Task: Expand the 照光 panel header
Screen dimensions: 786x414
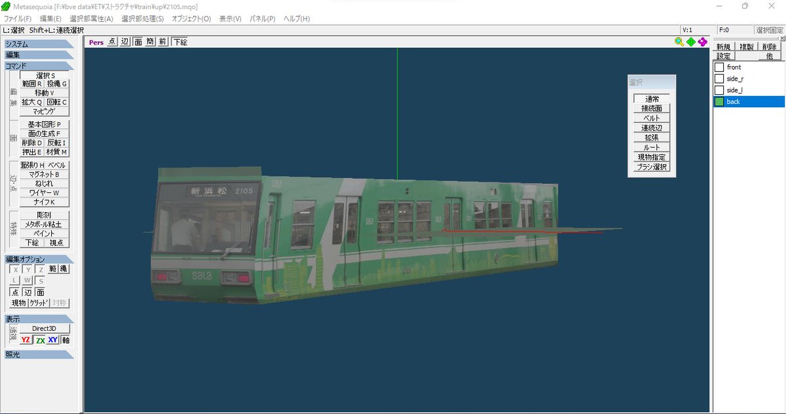Action: coord(39,354)
